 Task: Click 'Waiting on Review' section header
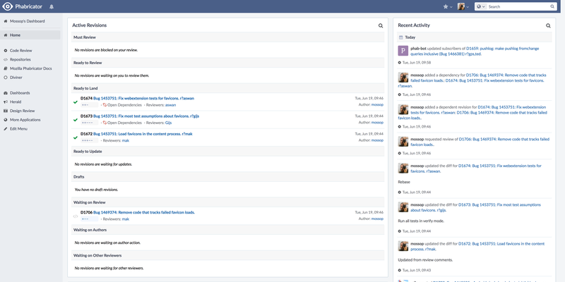227,202
